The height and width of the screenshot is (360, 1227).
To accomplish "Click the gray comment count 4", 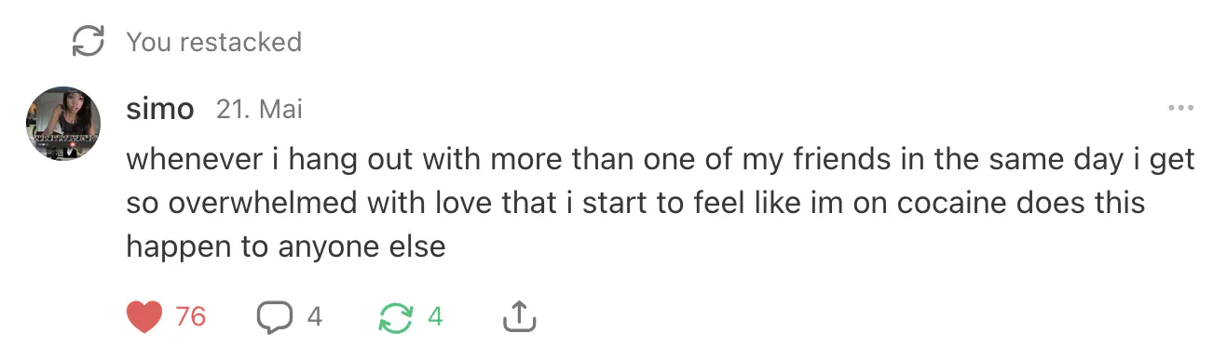I will (x=315, y=317).
